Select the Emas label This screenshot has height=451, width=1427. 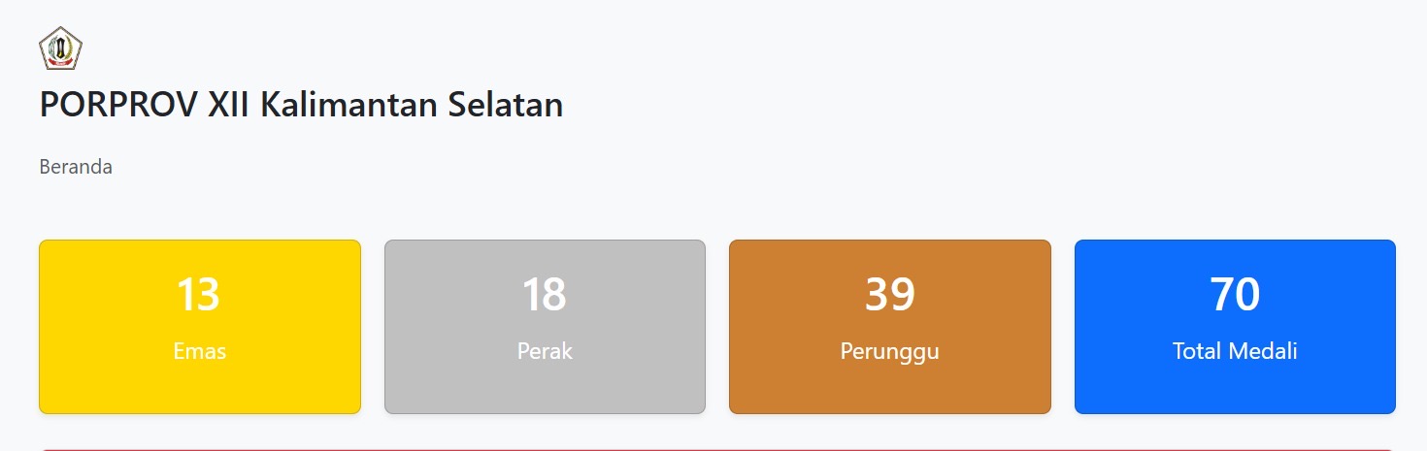(199, 351)
